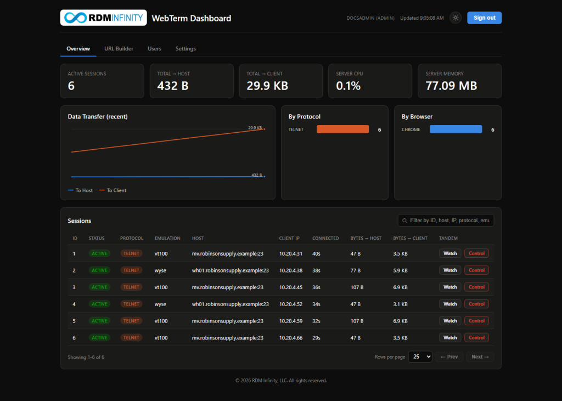The image size is (562, 401).
Task: Click the Server CPU card showing 0.1%
Action: (370, 81)
